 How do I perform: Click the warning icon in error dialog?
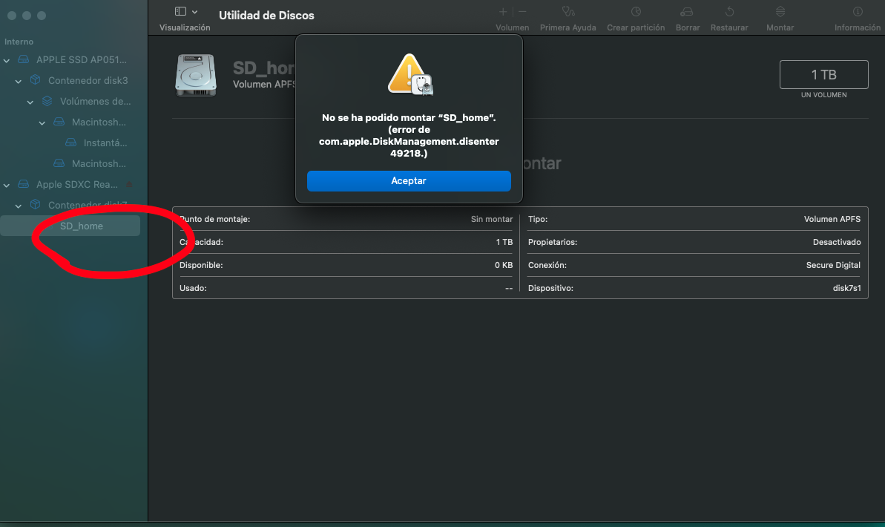click(x=409, y=73)
